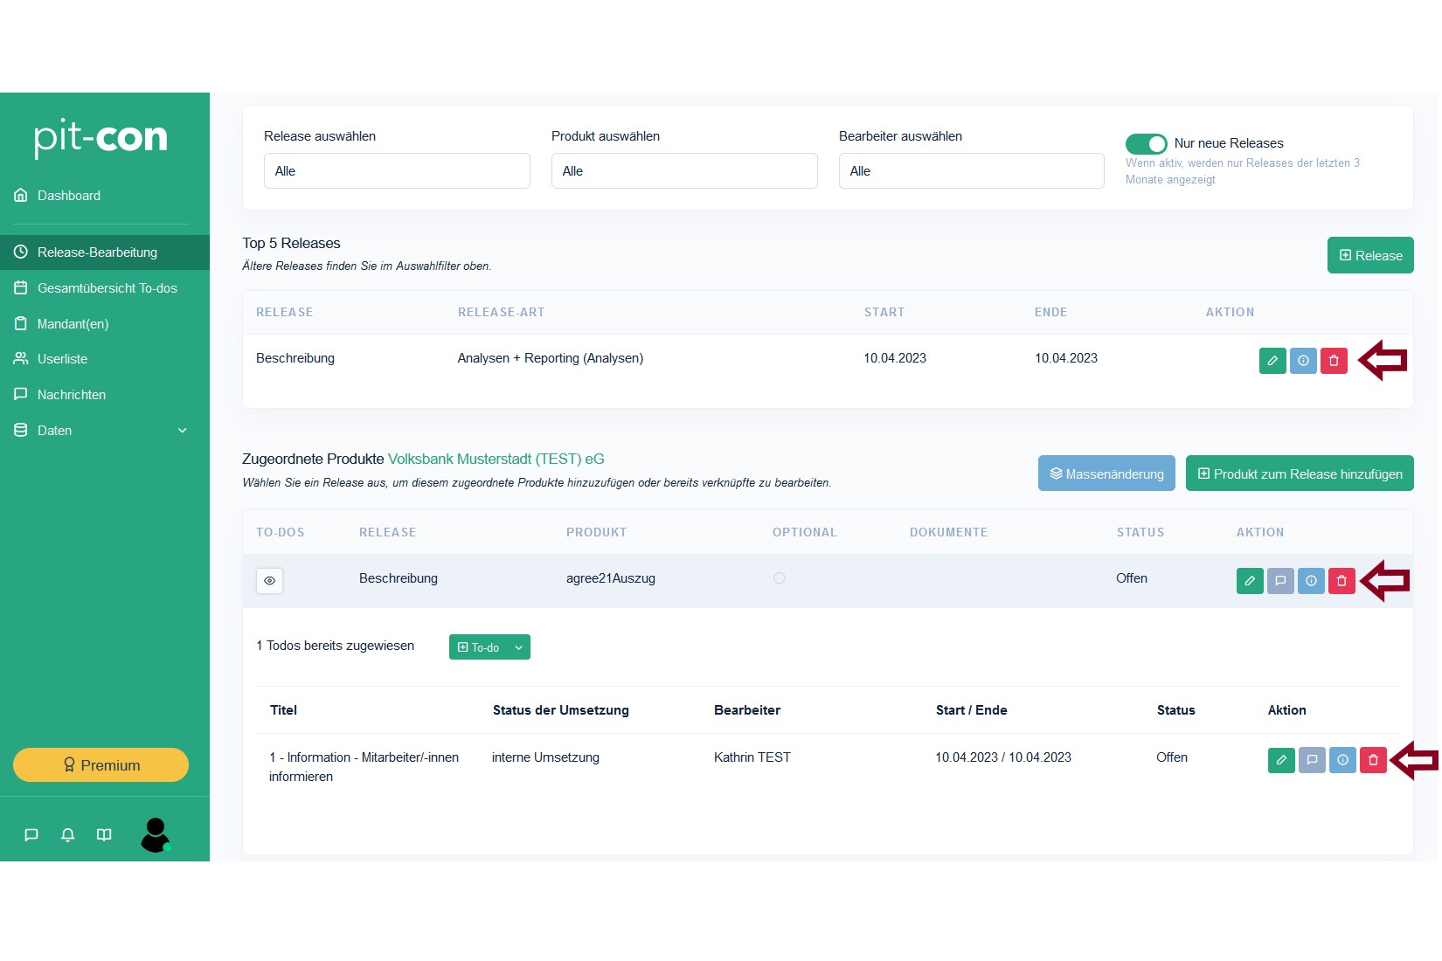This screenshot has width=1442, height=961.
Task: Open the Produkt auswählen dropdown
Action: [684, 171]
